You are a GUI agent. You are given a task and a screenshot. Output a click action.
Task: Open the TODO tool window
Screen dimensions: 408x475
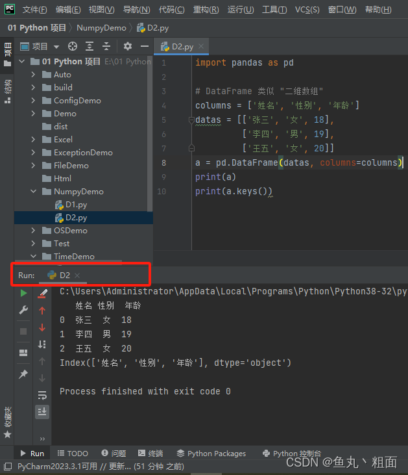coord(73,453)
